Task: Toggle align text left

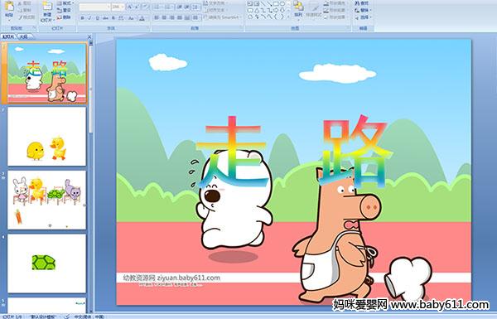Action: click(157, 17)
